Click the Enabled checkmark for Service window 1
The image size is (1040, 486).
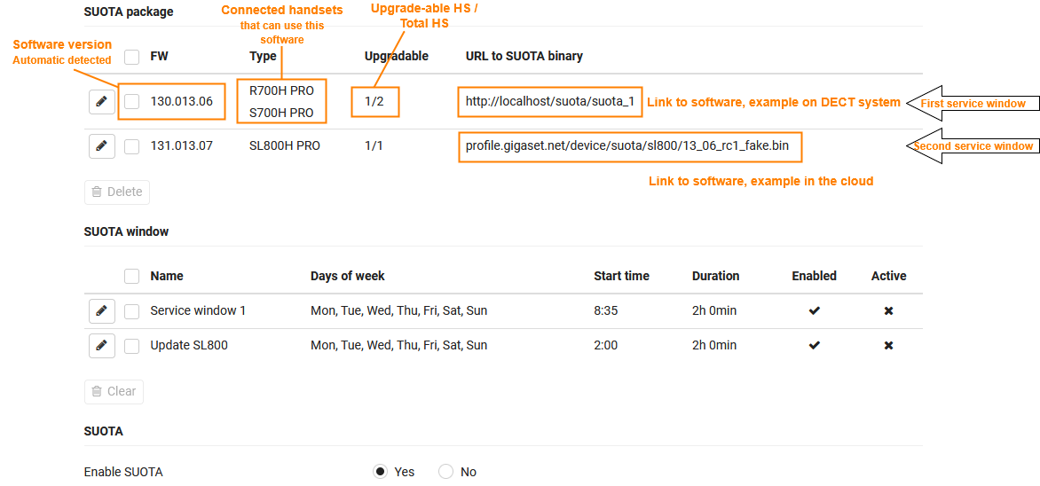814,311
